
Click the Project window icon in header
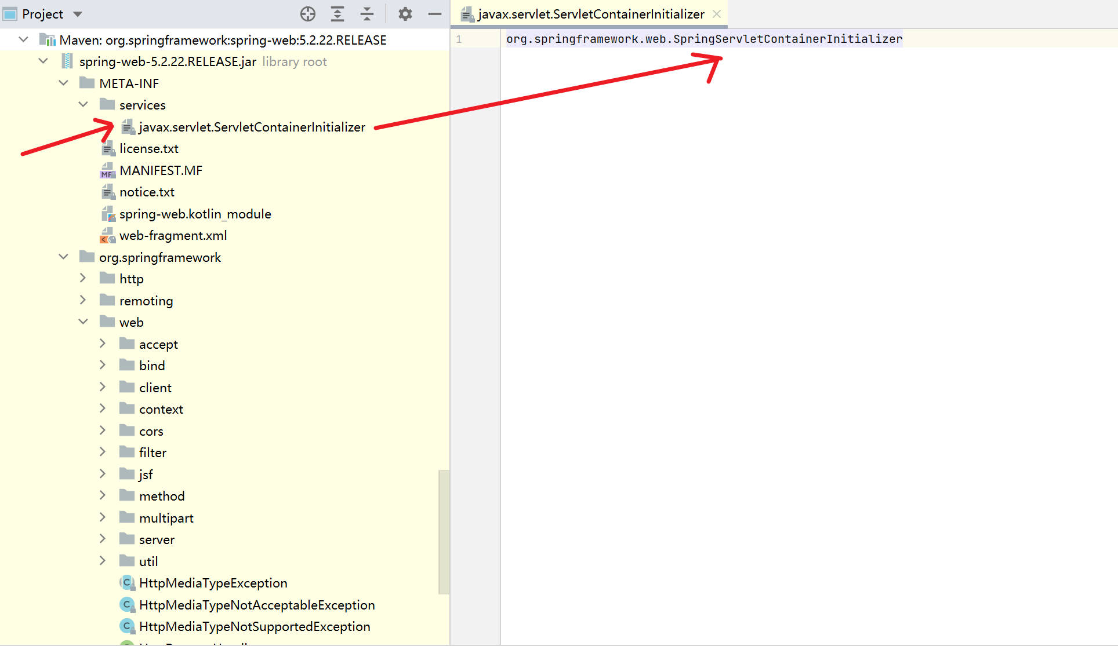(x=10, y=14)
